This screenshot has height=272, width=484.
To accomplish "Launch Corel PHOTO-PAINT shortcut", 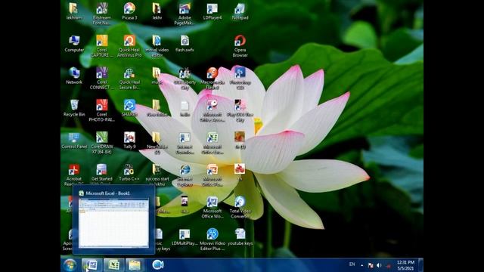I will point(101,110).
